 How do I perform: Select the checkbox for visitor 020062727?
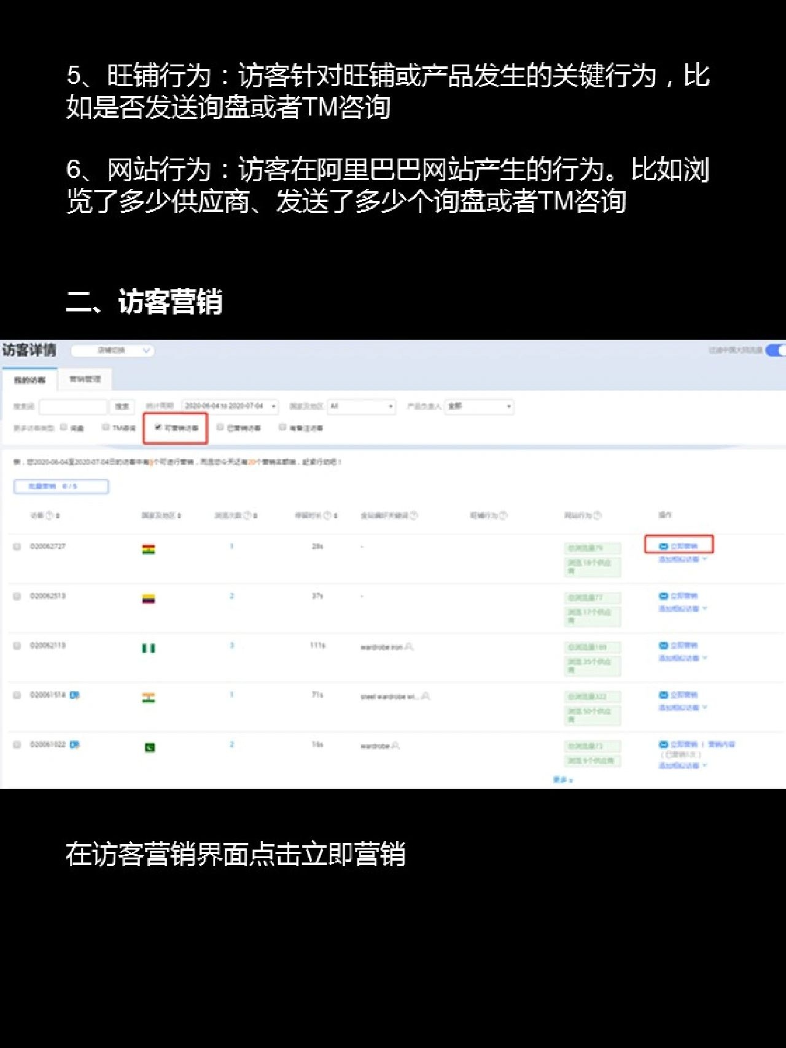pyautogui.click(x=17, y=546)
